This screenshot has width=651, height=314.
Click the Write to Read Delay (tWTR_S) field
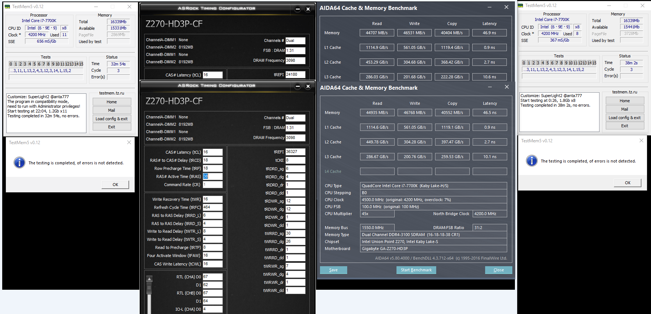point(213,239)
